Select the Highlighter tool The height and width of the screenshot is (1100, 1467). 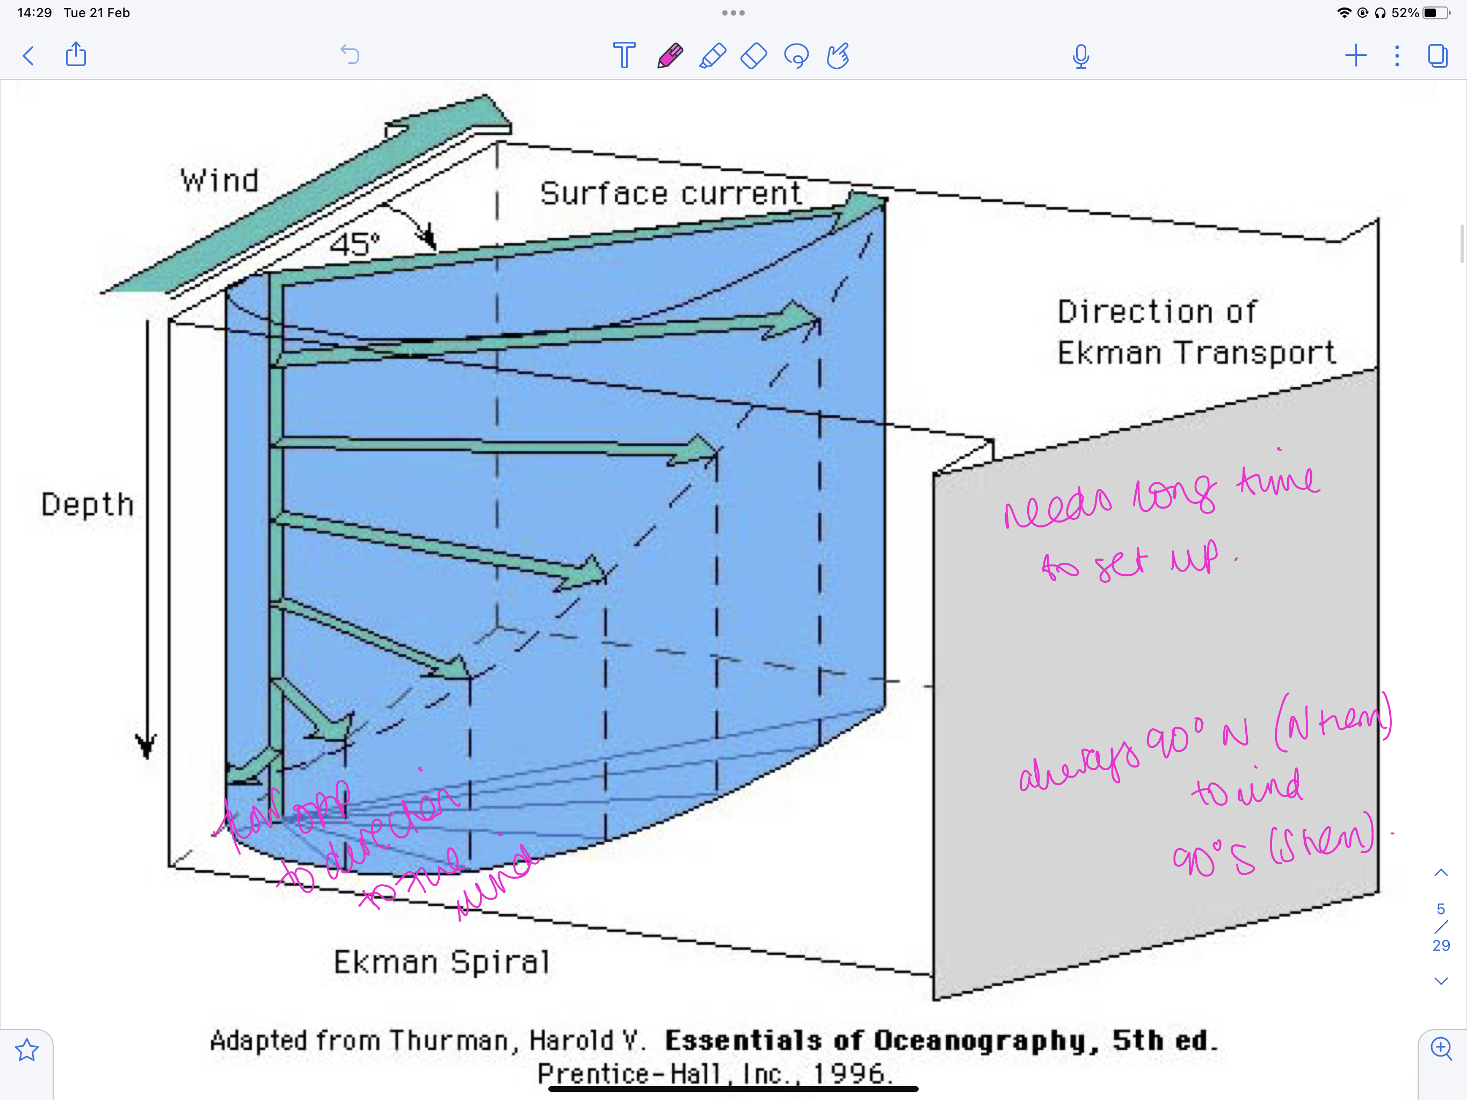pyautogui.click(x=712, y=56)
